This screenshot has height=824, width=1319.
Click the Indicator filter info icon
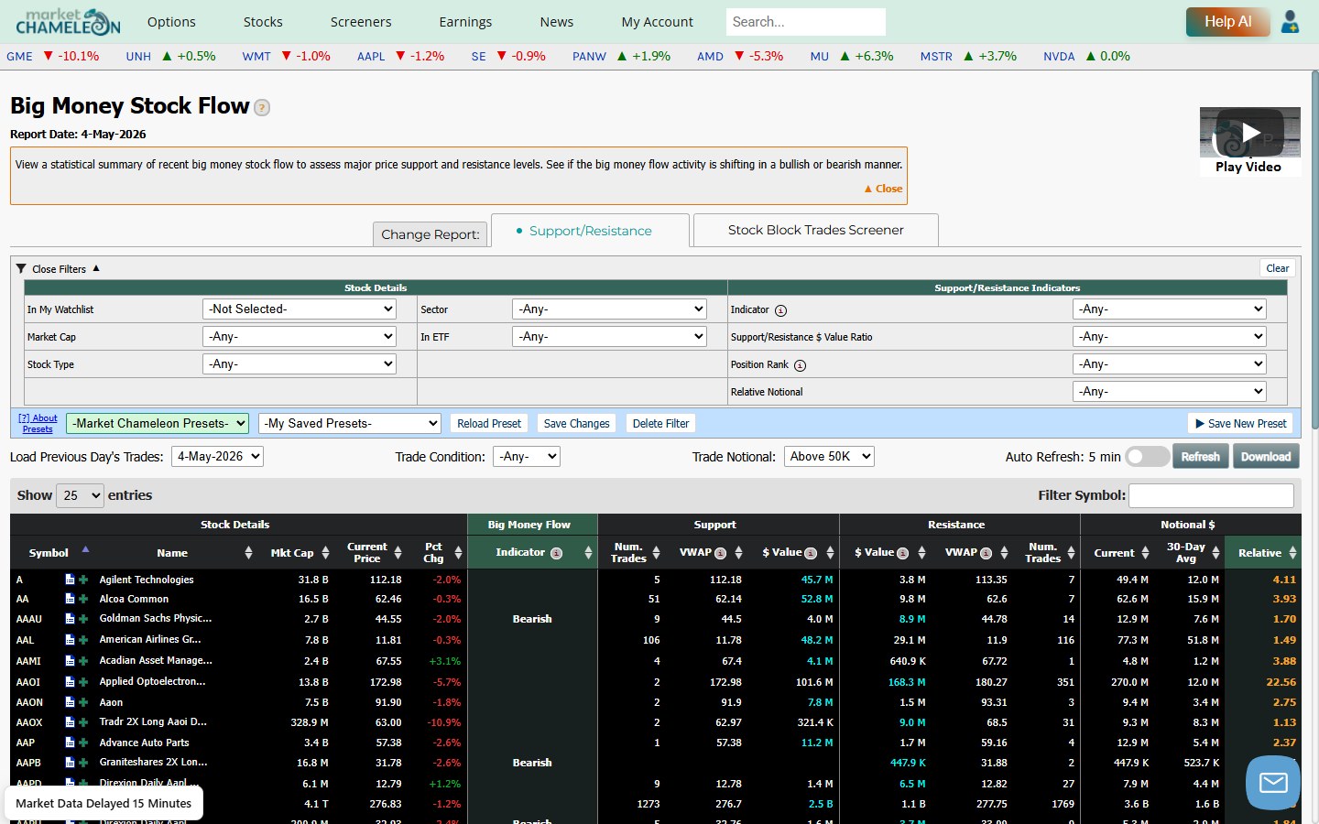click(x=780, y=310)
